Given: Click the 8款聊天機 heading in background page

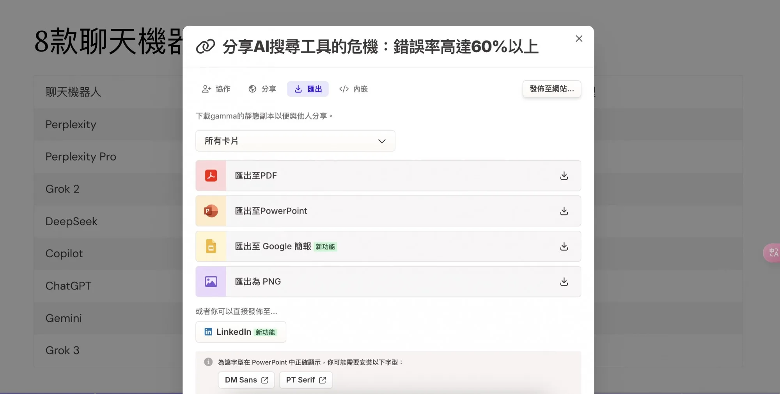Looking at the screenshot, I should pyautogui.click(x=108, y=41).
